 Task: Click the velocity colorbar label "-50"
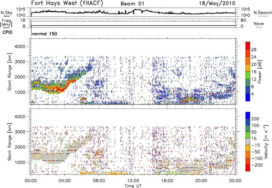(x=256, y=152)
